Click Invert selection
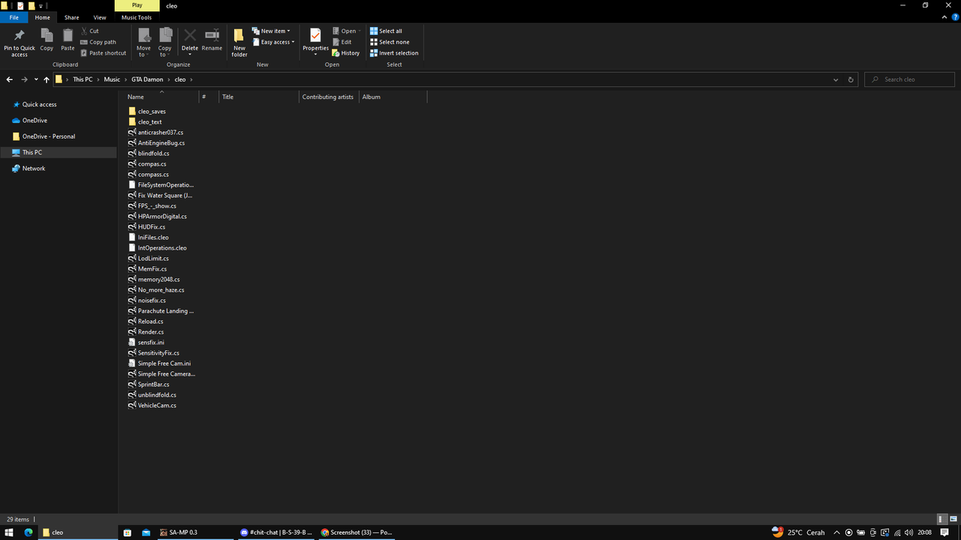This screenshot has height=540, width=961. pos(394,53)
